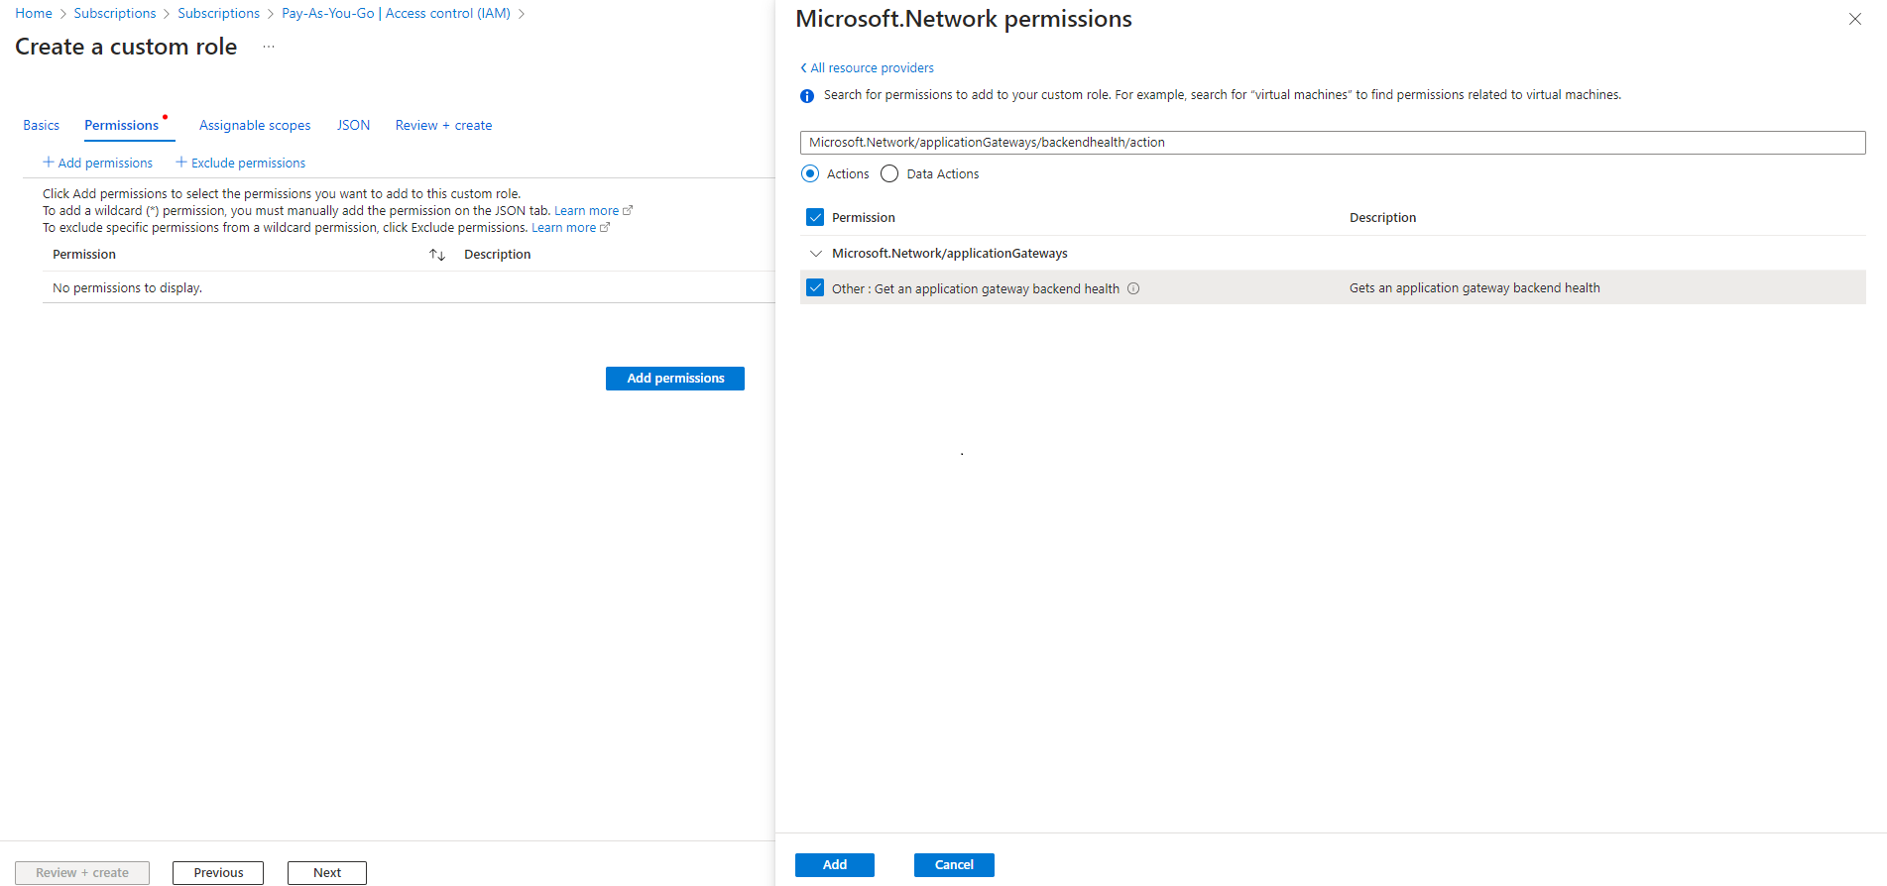Click the Previous button

pos(218,872)
